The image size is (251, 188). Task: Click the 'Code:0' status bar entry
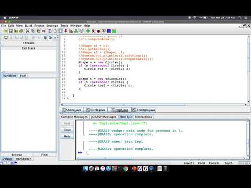pyautogui.click(x=214, y=163)
